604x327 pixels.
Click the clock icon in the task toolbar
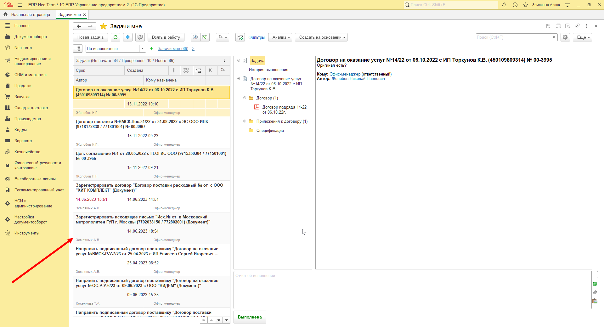coord(195,37)
